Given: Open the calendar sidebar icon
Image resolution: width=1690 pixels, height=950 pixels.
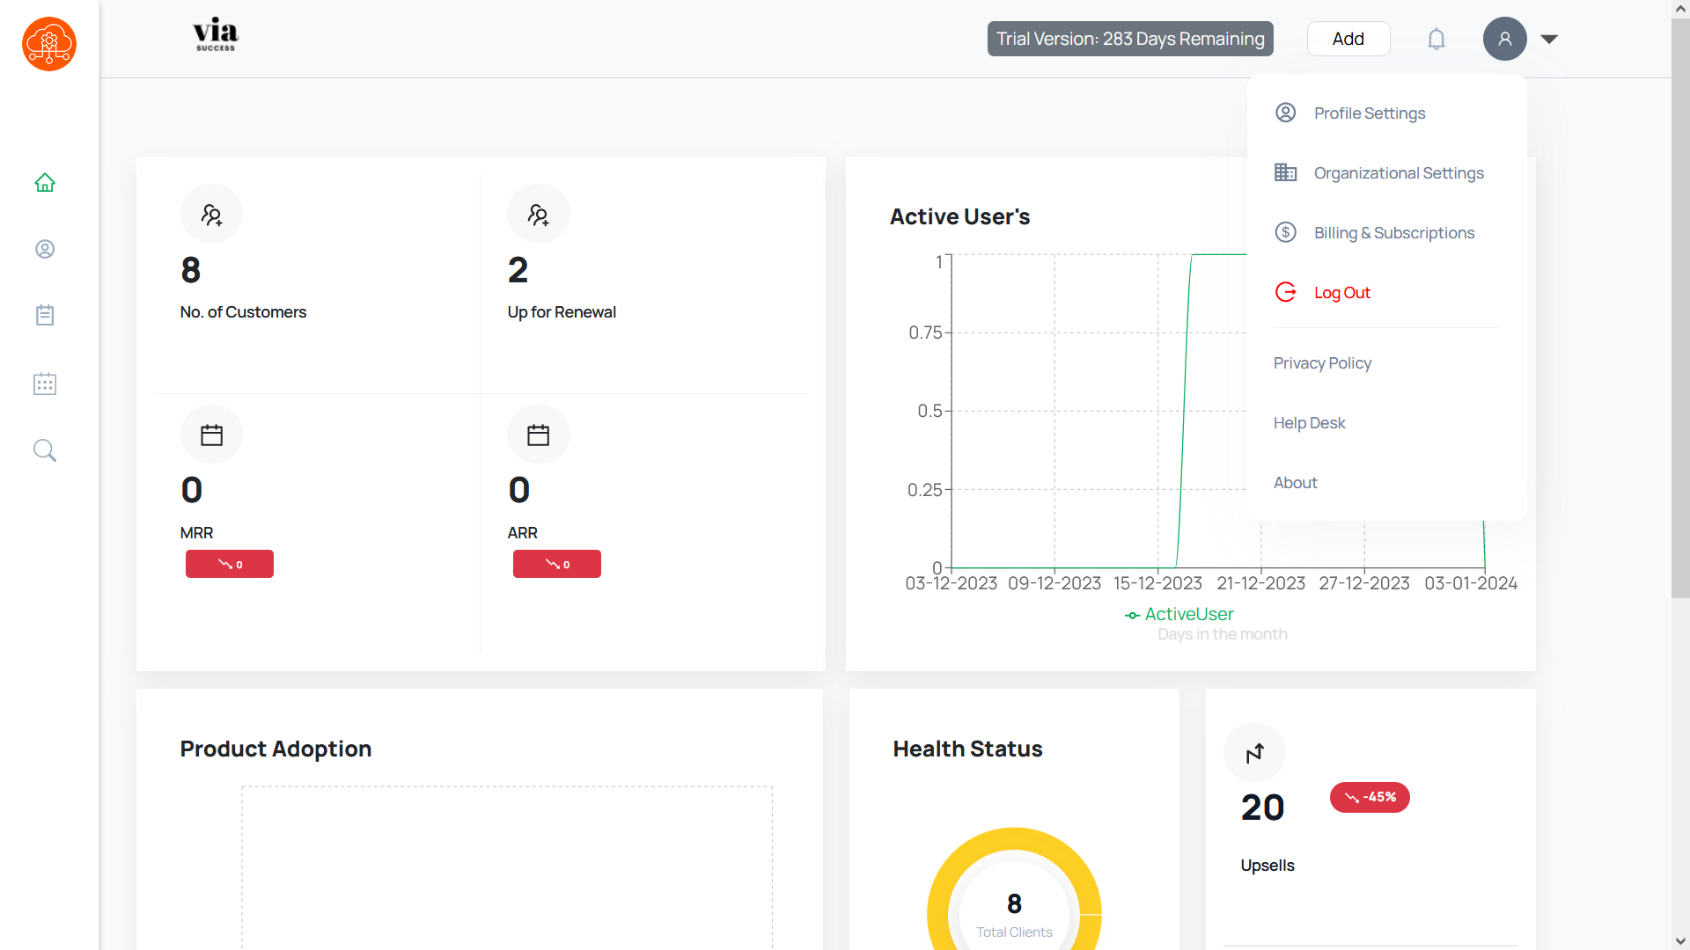Looking at the screenshot, I should pyautogui.click(x=45, y=384).
